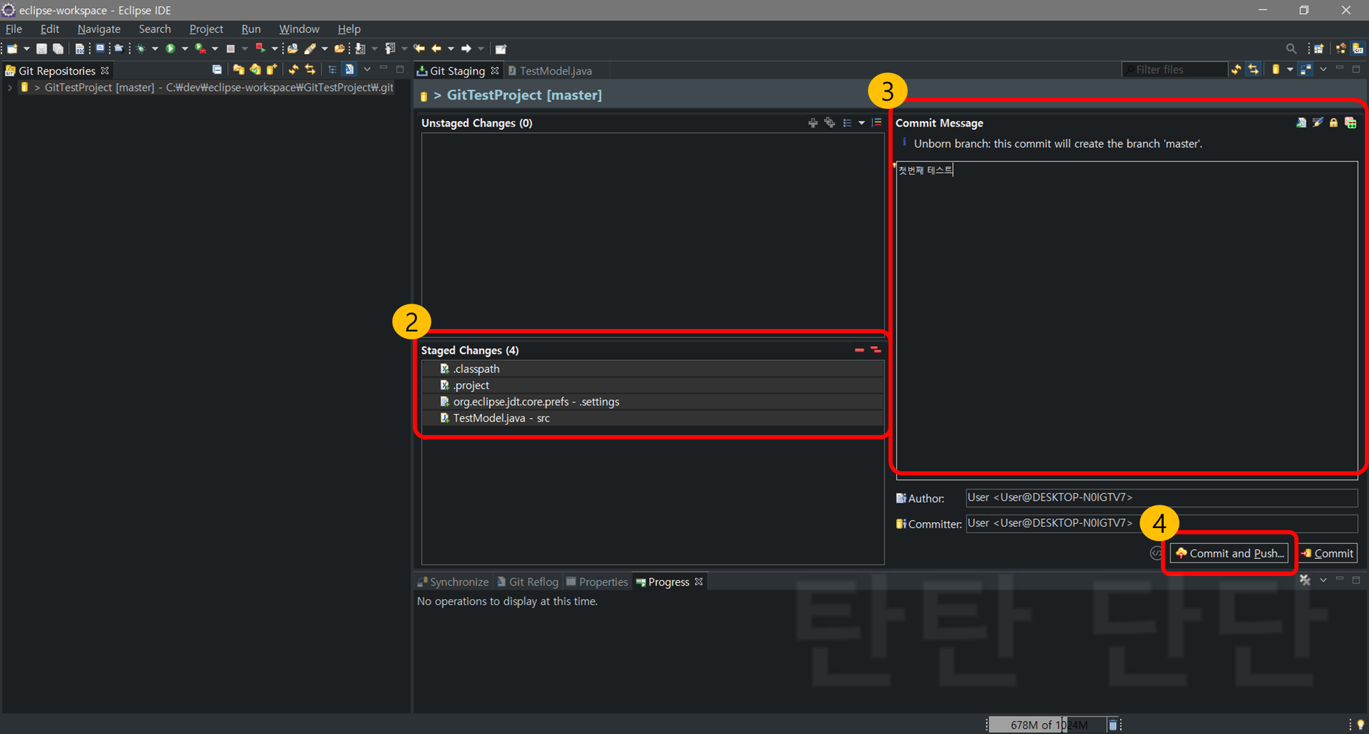Open Back history dropdown arrow
Viewport: 1369px width, 734px height.
point(450,49)
